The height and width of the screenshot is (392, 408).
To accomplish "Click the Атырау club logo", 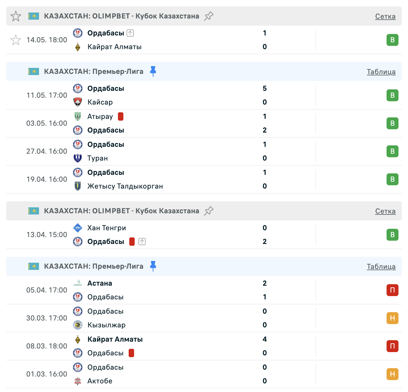I will (78, 116).
